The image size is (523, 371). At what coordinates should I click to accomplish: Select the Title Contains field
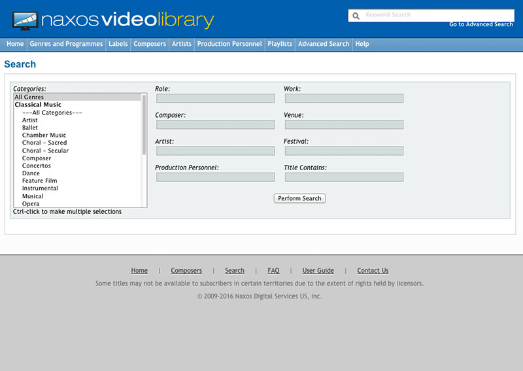[x=344, y=177]
